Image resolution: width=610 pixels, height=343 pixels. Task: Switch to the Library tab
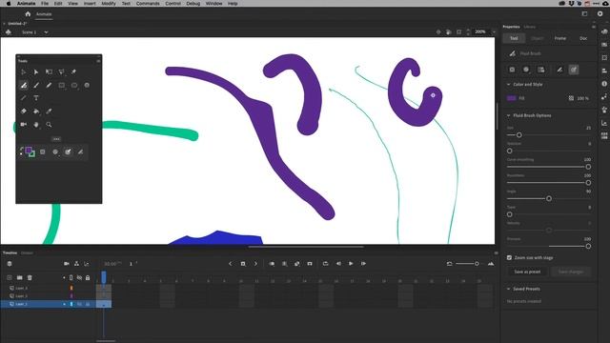point(530,27)
